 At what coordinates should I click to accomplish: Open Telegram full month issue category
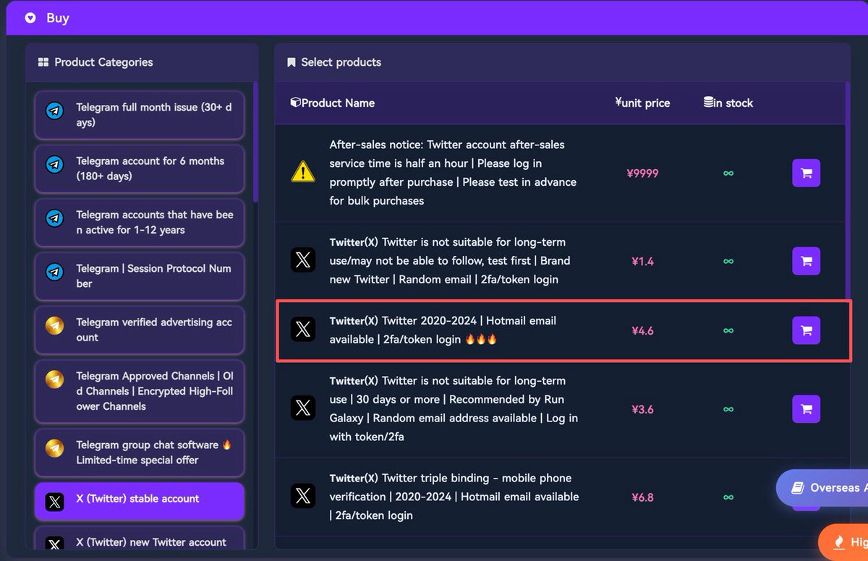[139, 115]
